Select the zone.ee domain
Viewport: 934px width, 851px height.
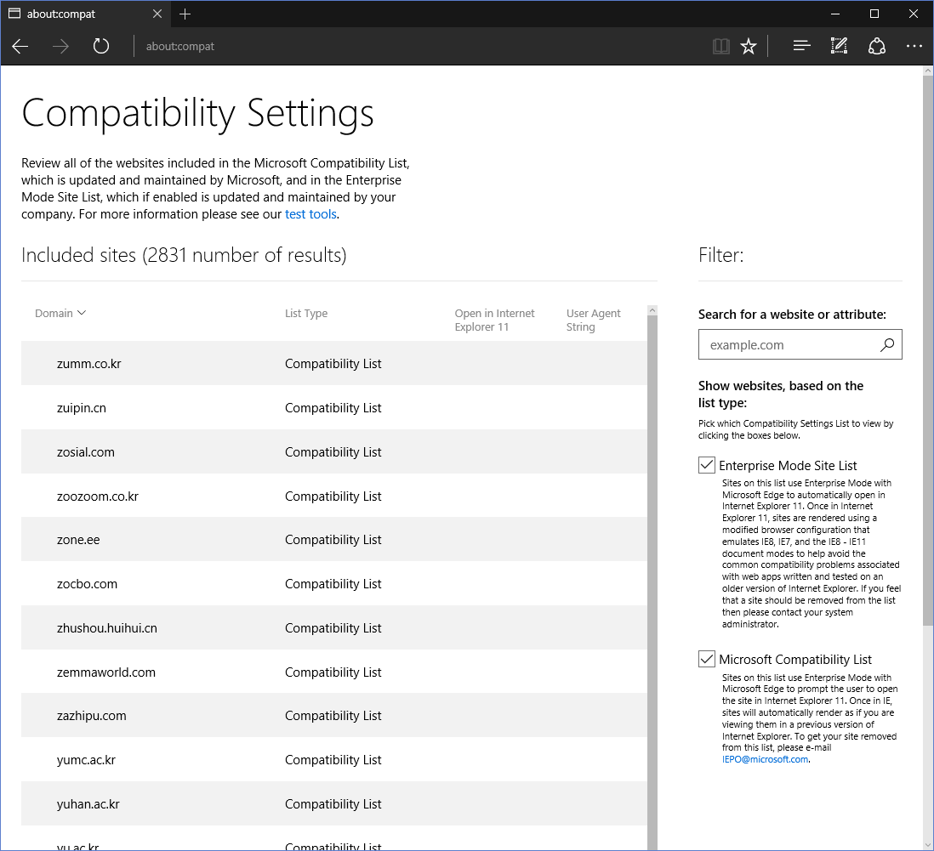tap(78, 540)
